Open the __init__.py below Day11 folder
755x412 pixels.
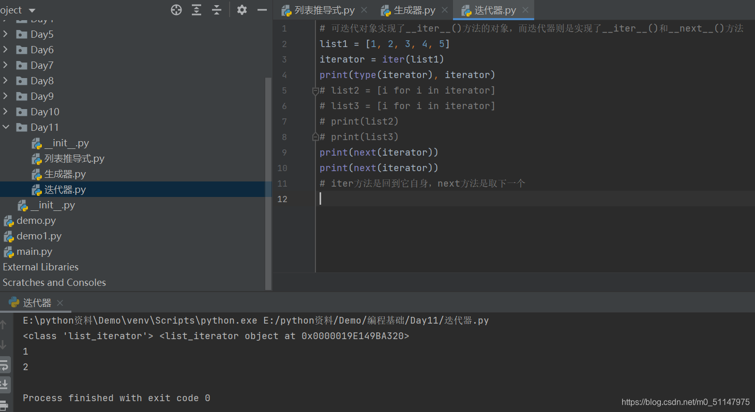pyautogui.click(x=53, y=205)
